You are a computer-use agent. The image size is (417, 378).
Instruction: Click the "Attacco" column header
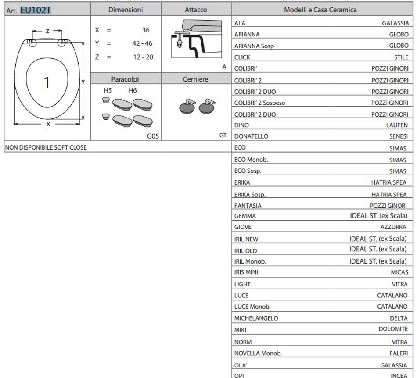click(x=196, y=10)
